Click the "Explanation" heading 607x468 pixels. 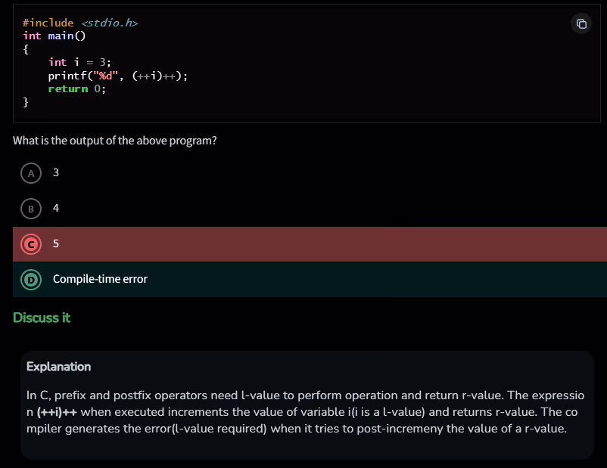coord(58,367)
